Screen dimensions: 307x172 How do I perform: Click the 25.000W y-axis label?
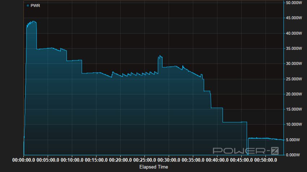[x=294, y=79]
